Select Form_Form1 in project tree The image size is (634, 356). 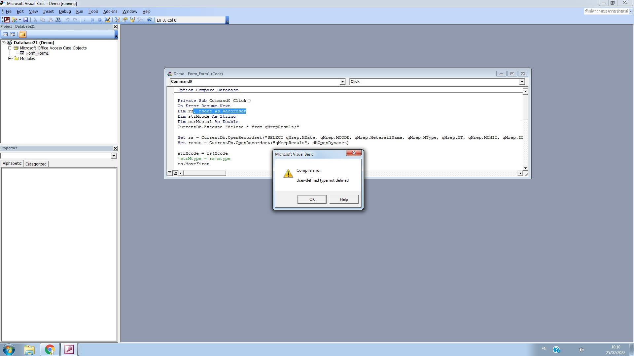[x=37, y=53]
